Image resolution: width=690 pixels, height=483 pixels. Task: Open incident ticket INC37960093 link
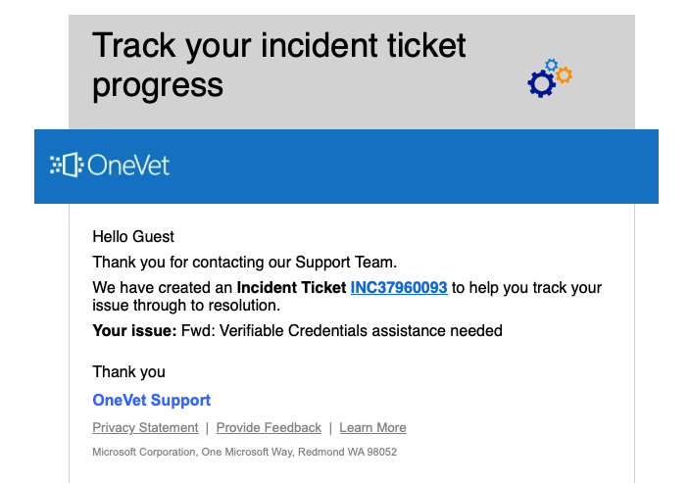click(x=399, y=288)
